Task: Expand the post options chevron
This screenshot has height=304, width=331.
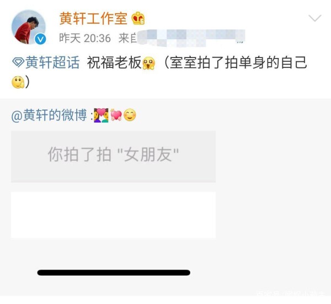Action: click(x=315, y=18)
